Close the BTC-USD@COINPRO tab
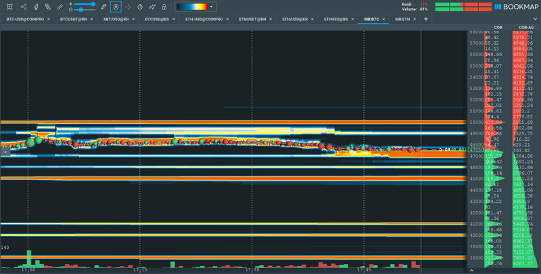Viewport: 541px width, 274px height. (49, 20)
